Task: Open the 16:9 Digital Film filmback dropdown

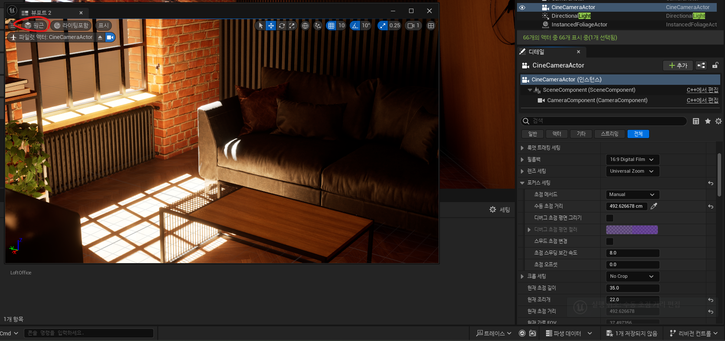Action: click(632, 160)
